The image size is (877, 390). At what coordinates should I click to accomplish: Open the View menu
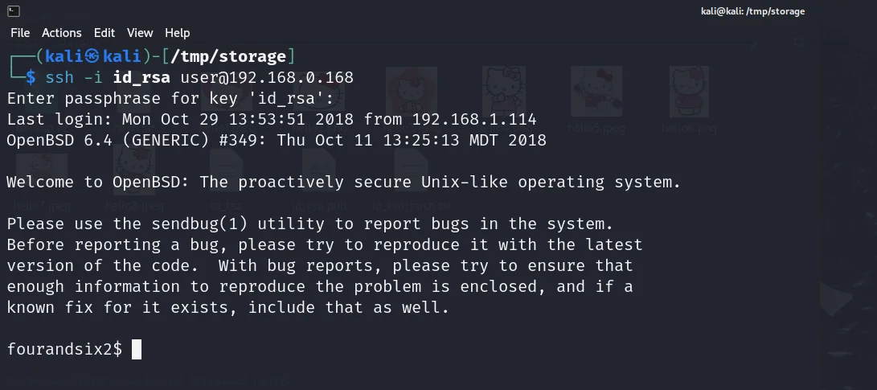click(x=140, y=33)
